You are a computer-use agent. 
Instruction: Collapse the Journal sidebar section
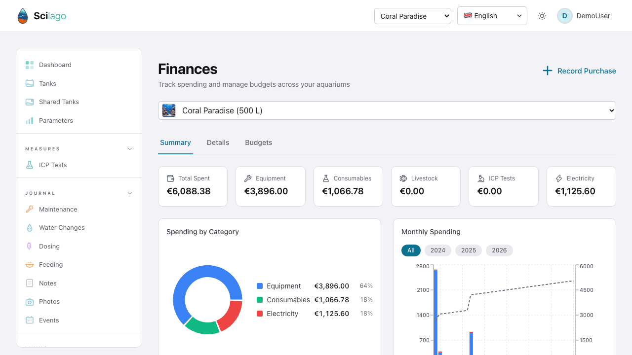coord(130,193)
